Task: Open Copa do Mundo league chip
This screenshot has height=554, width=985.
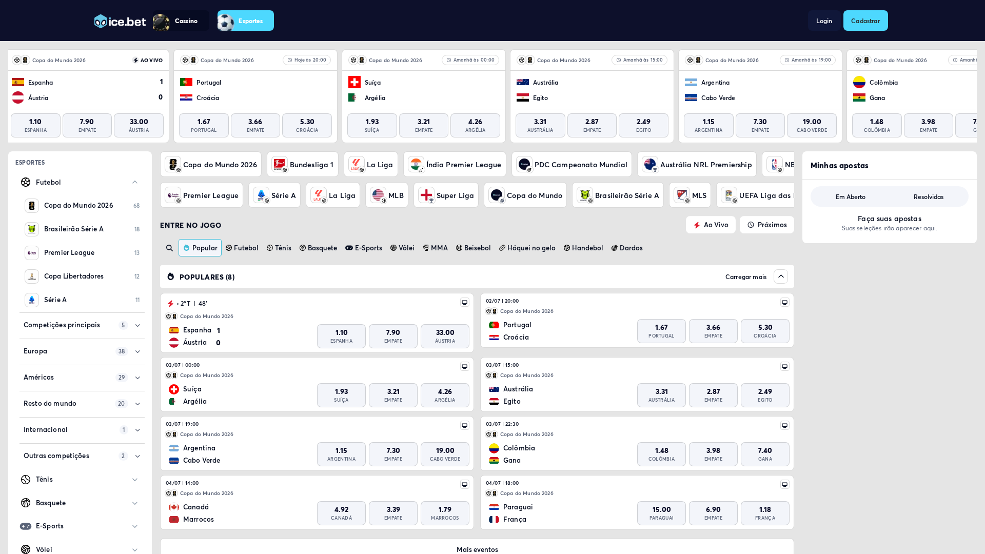Action: tap(525, 195)
